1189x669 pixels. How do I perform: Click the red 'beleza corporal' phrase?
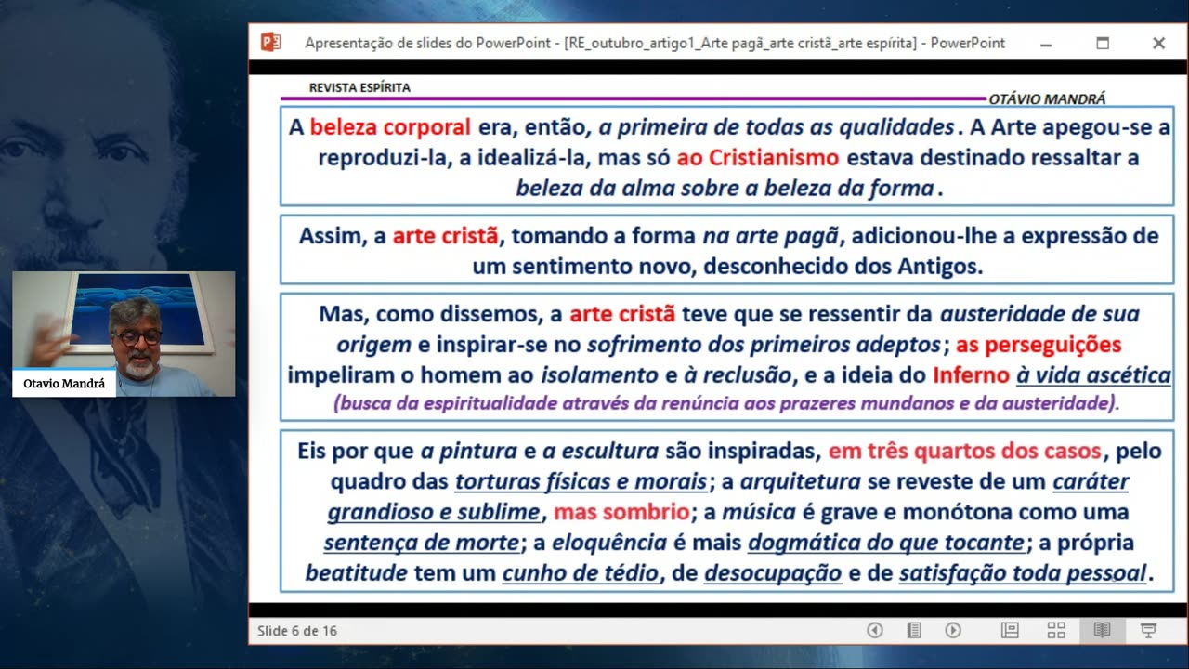(x=391, y=127)
